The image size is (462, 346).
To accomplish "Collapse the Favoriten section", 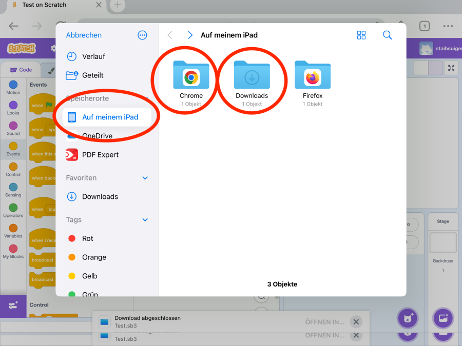I will point(145,178).
